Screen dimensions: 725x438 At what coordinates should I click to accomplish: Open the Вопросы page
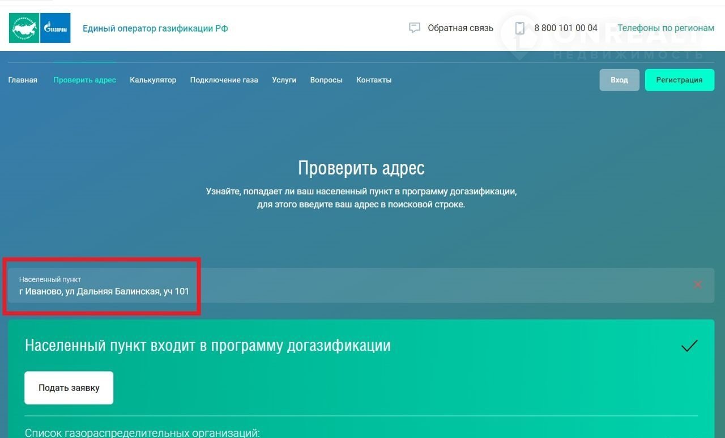(326, 80)
